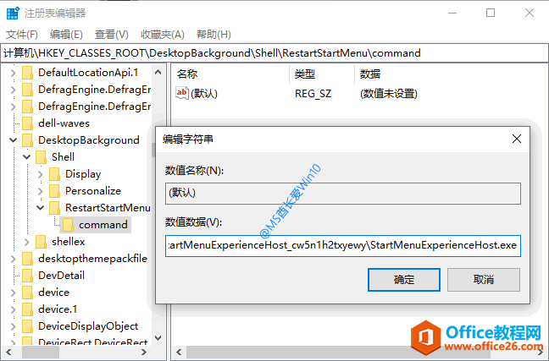The image size is (549, 361).
Task: Select the shellex folder icon
Action: pyautogui.click(x=41, y=242)
